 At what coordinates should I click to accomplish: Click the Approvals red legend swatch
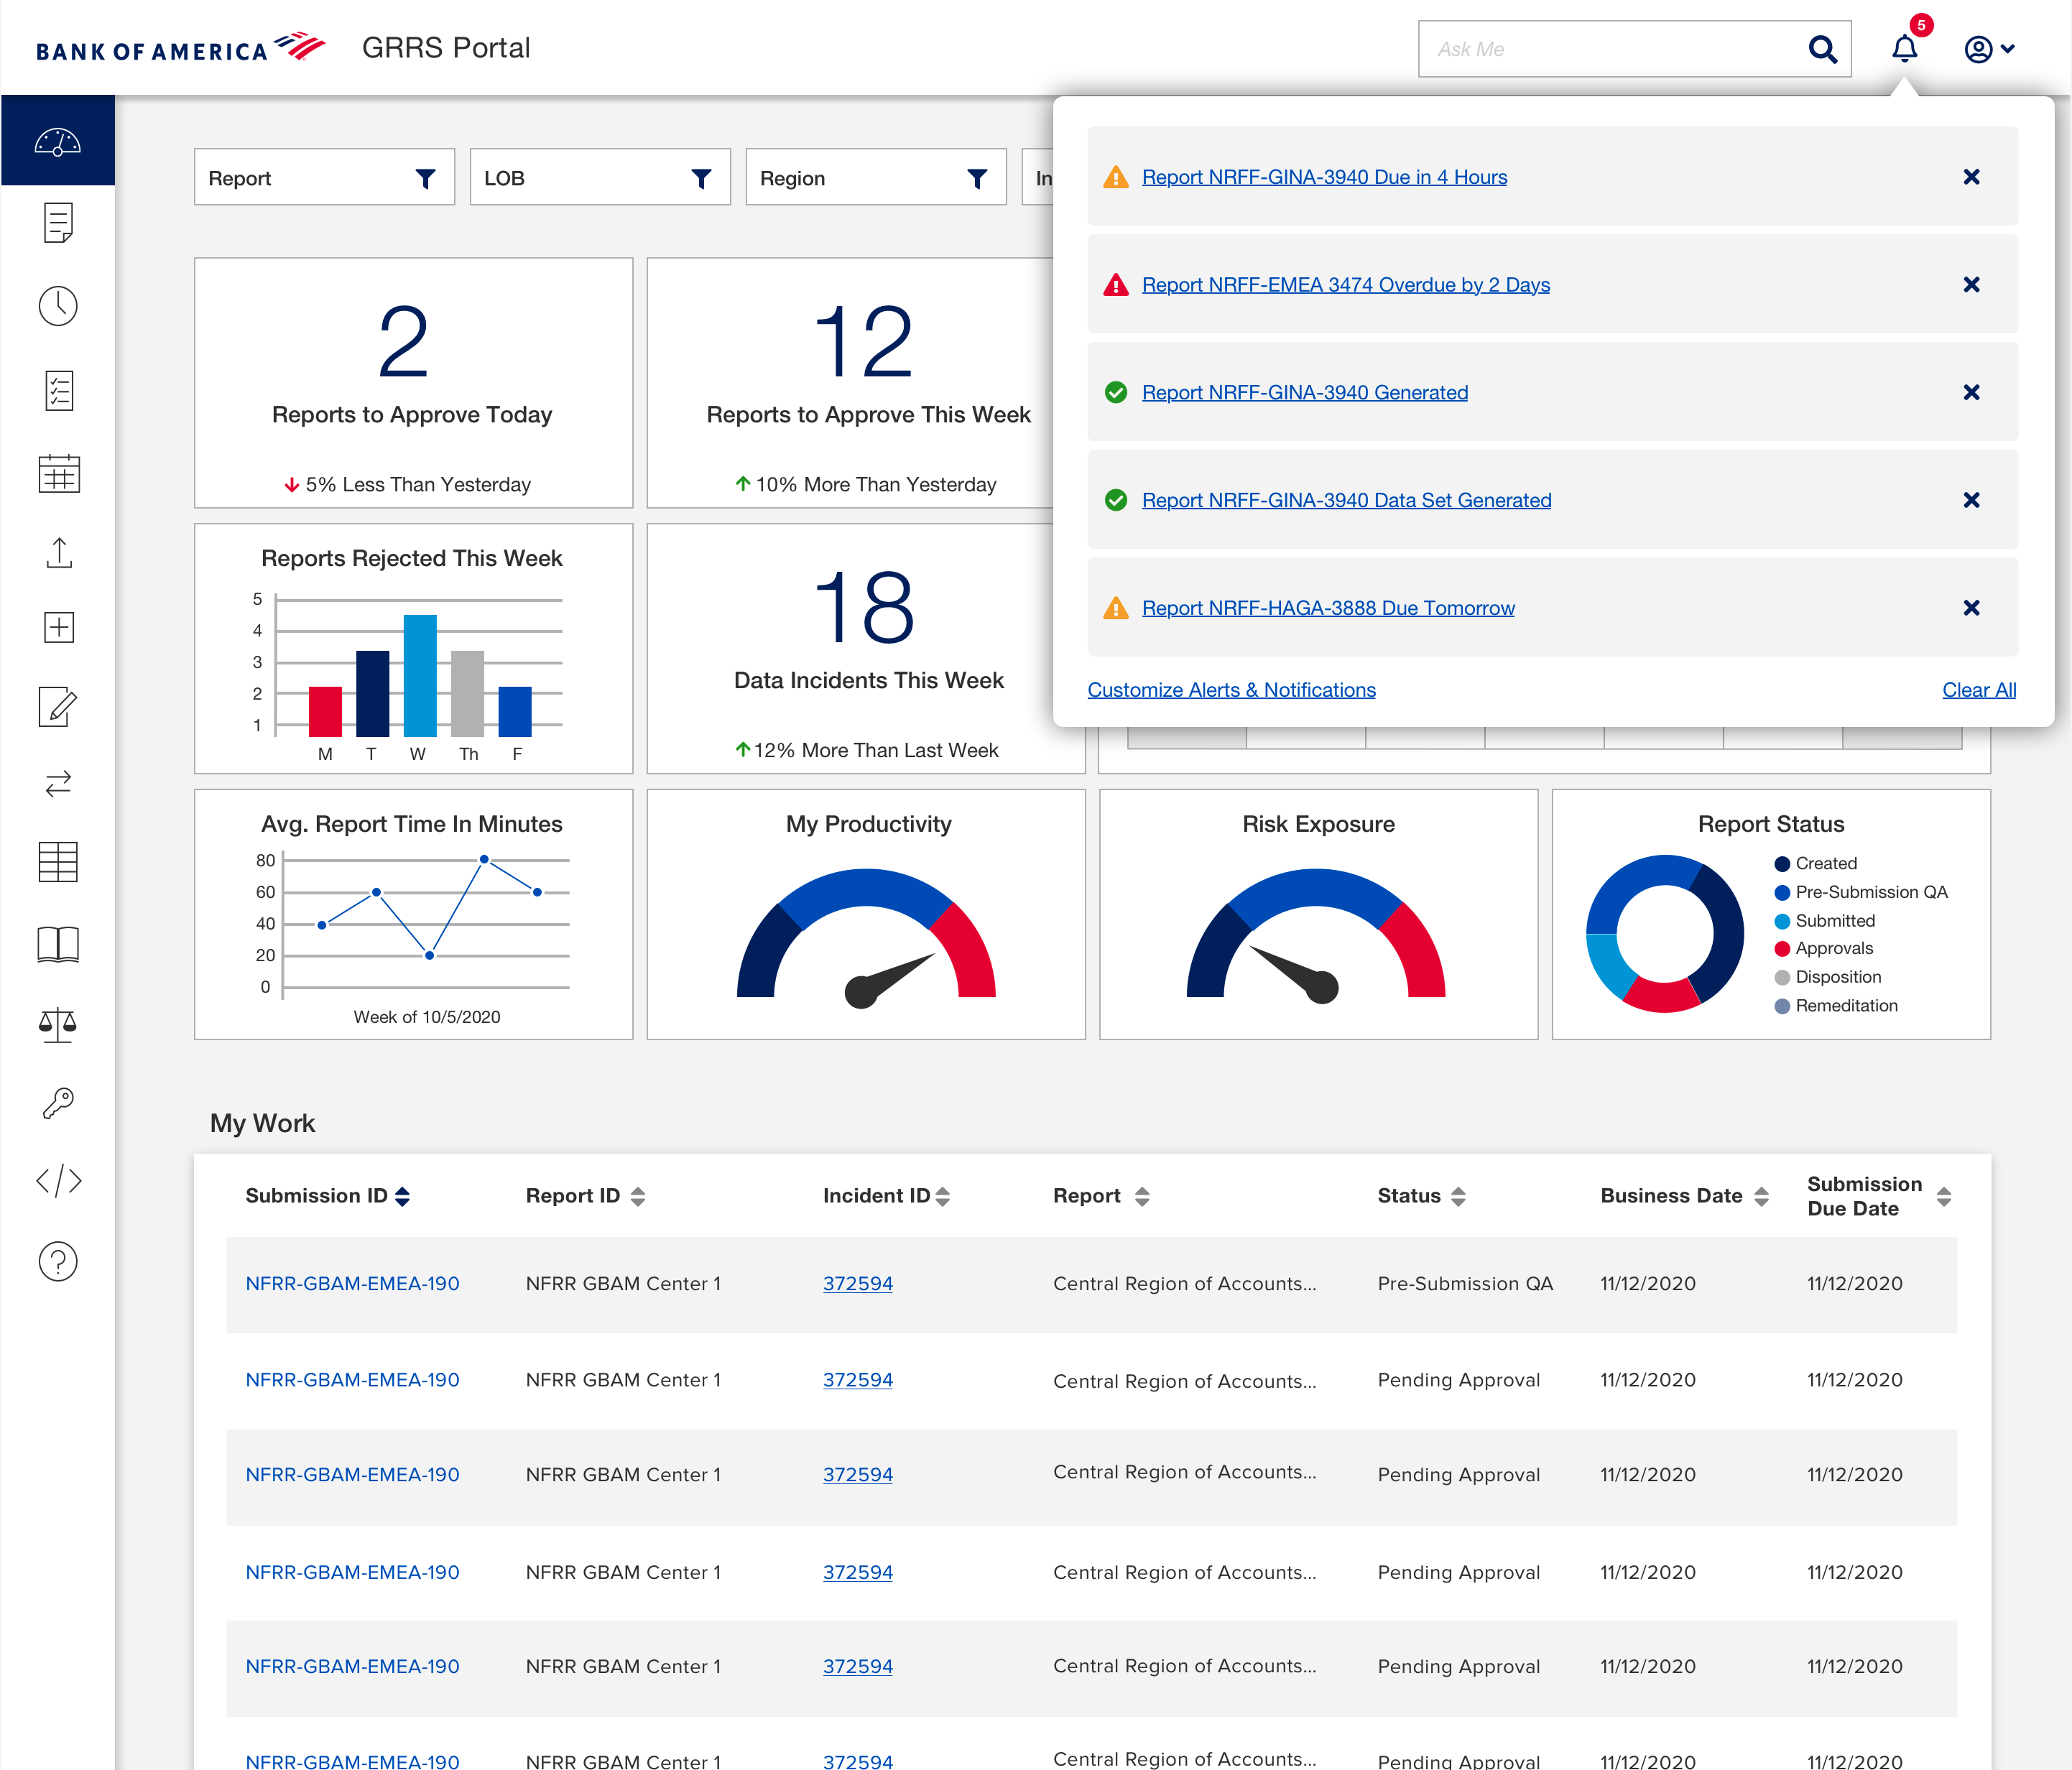point(1782,949)
